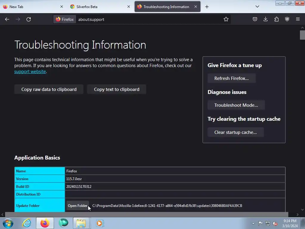Click the Application Basics heading
The image size is (305, 229).
coord(37,157)
